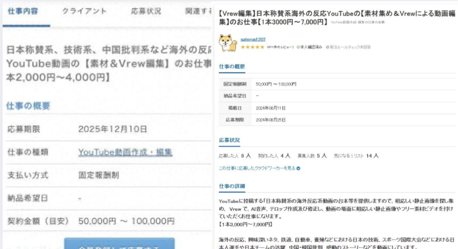Viewport: 458px width, 249px height.
Task: Click the small YouTube動画作成・編集の仕事の依頼 category text
Action: tap(358, 22)
